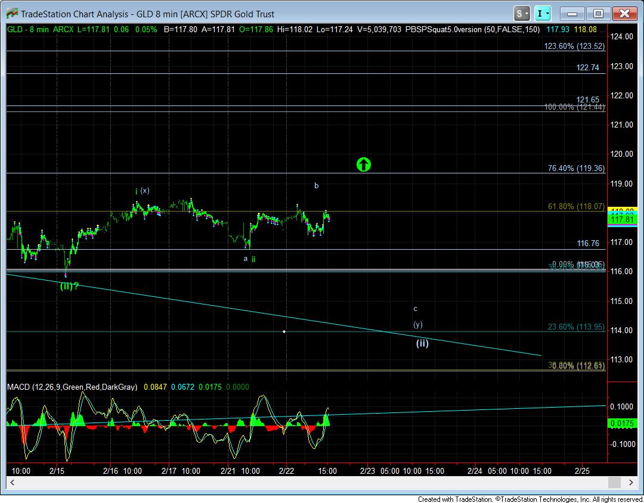Viewport: 644px width, 503px height.
Task: Select the 123.60% (123.52) Fibonacci label
Action: pos(574,46)
